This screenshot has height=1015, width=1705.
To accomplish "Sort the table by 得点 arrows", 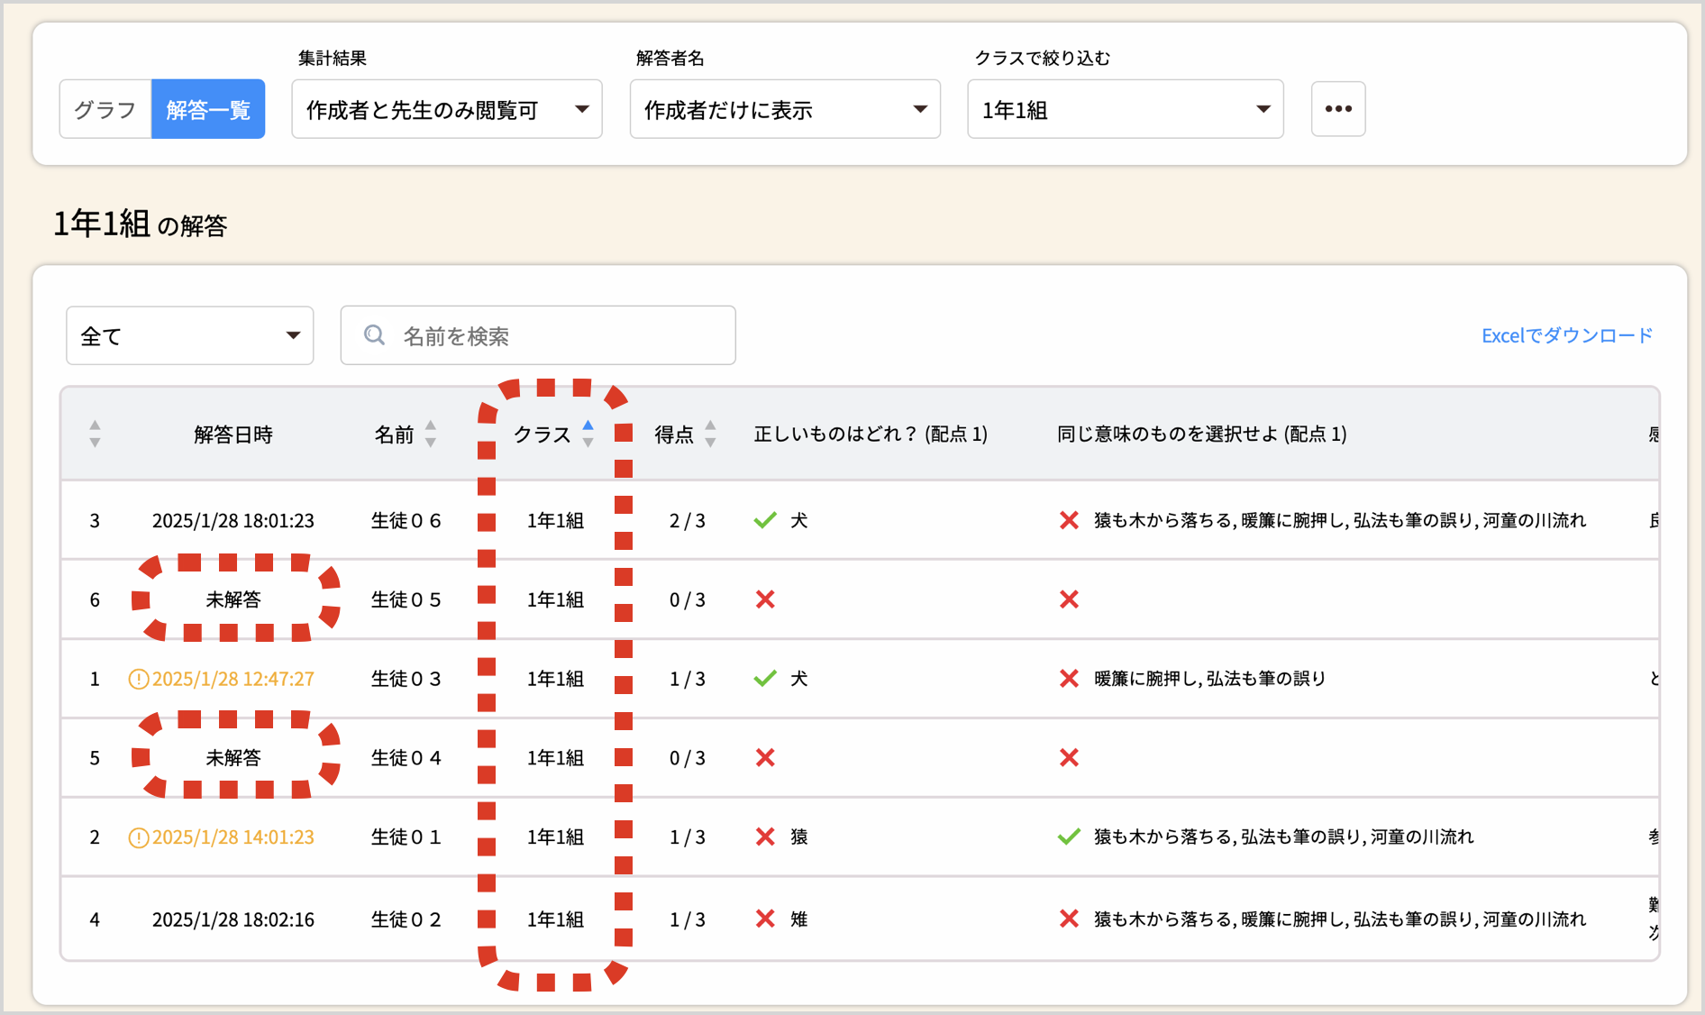I will point(710,434).
